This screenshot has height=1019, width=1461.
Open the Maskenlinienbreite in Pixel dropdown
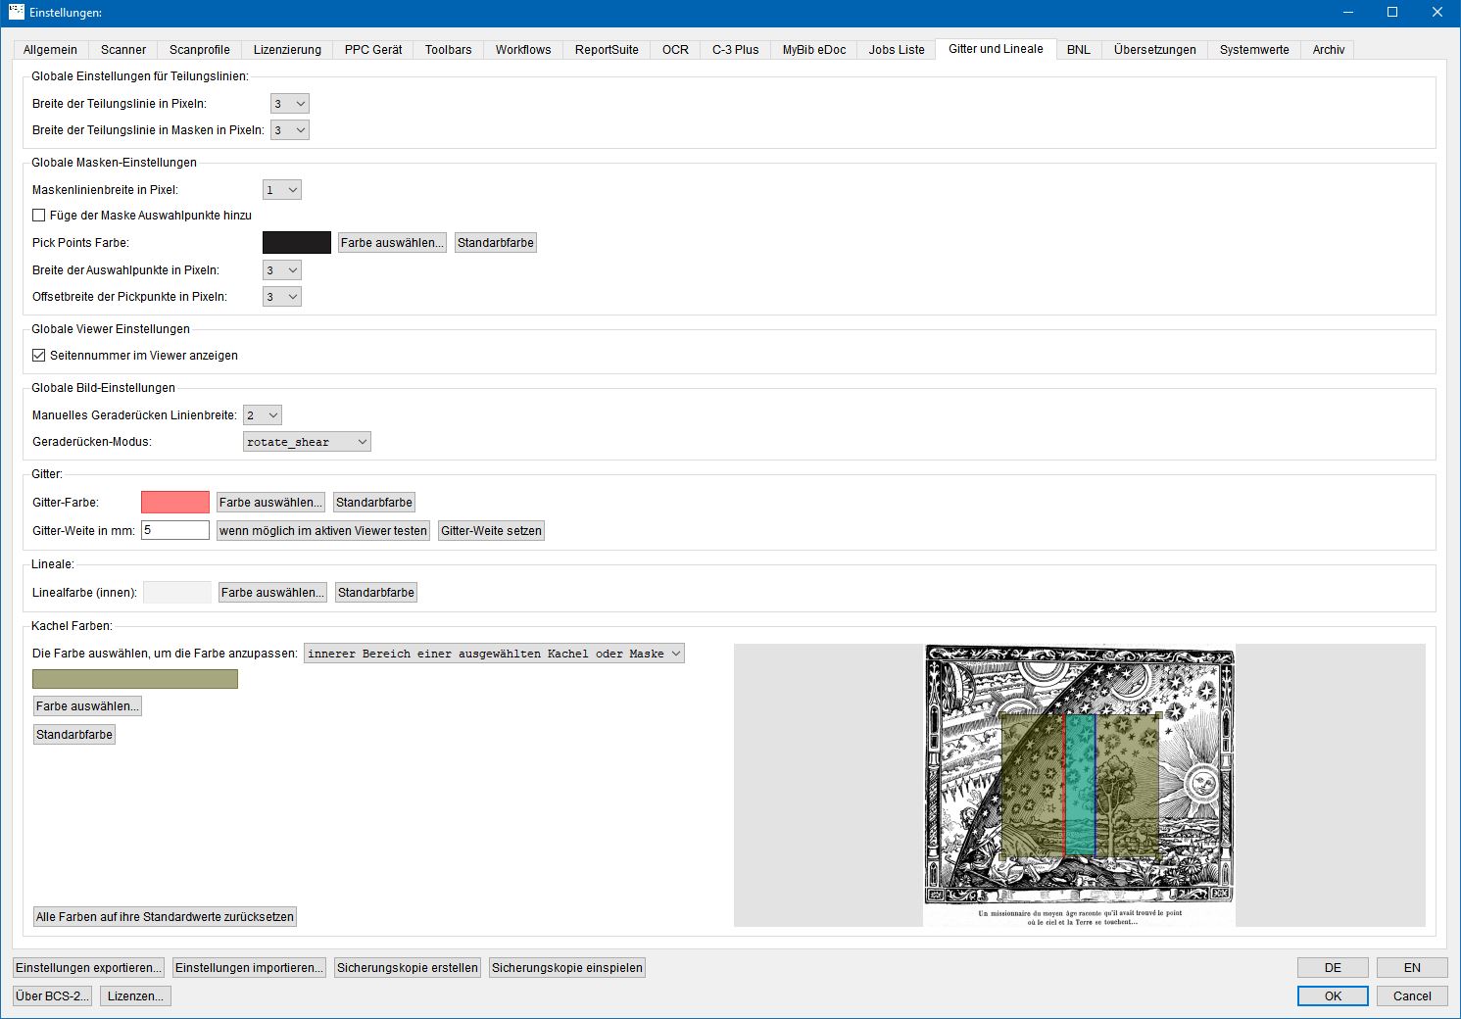point(282,190)
